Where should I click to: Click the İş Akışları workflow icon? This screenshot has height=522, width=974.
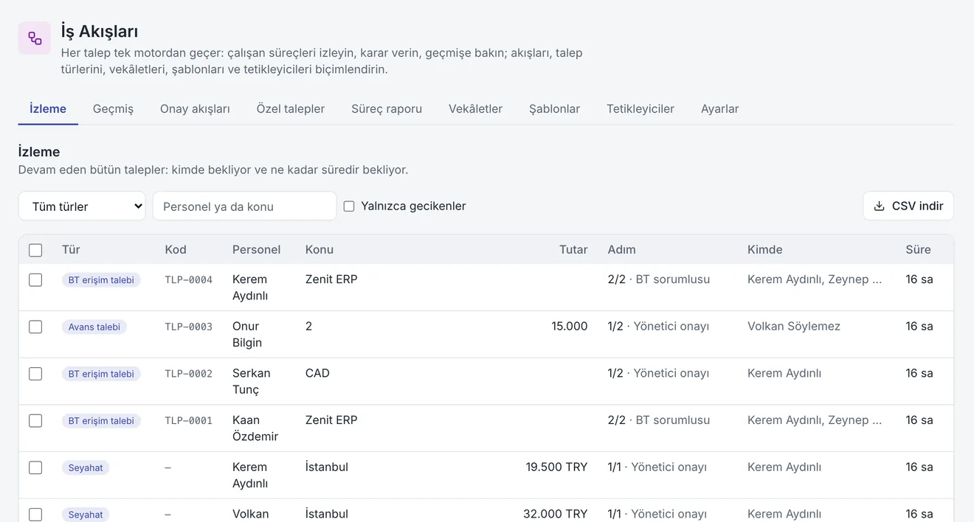pyautogui.click(x=35, y=38)
